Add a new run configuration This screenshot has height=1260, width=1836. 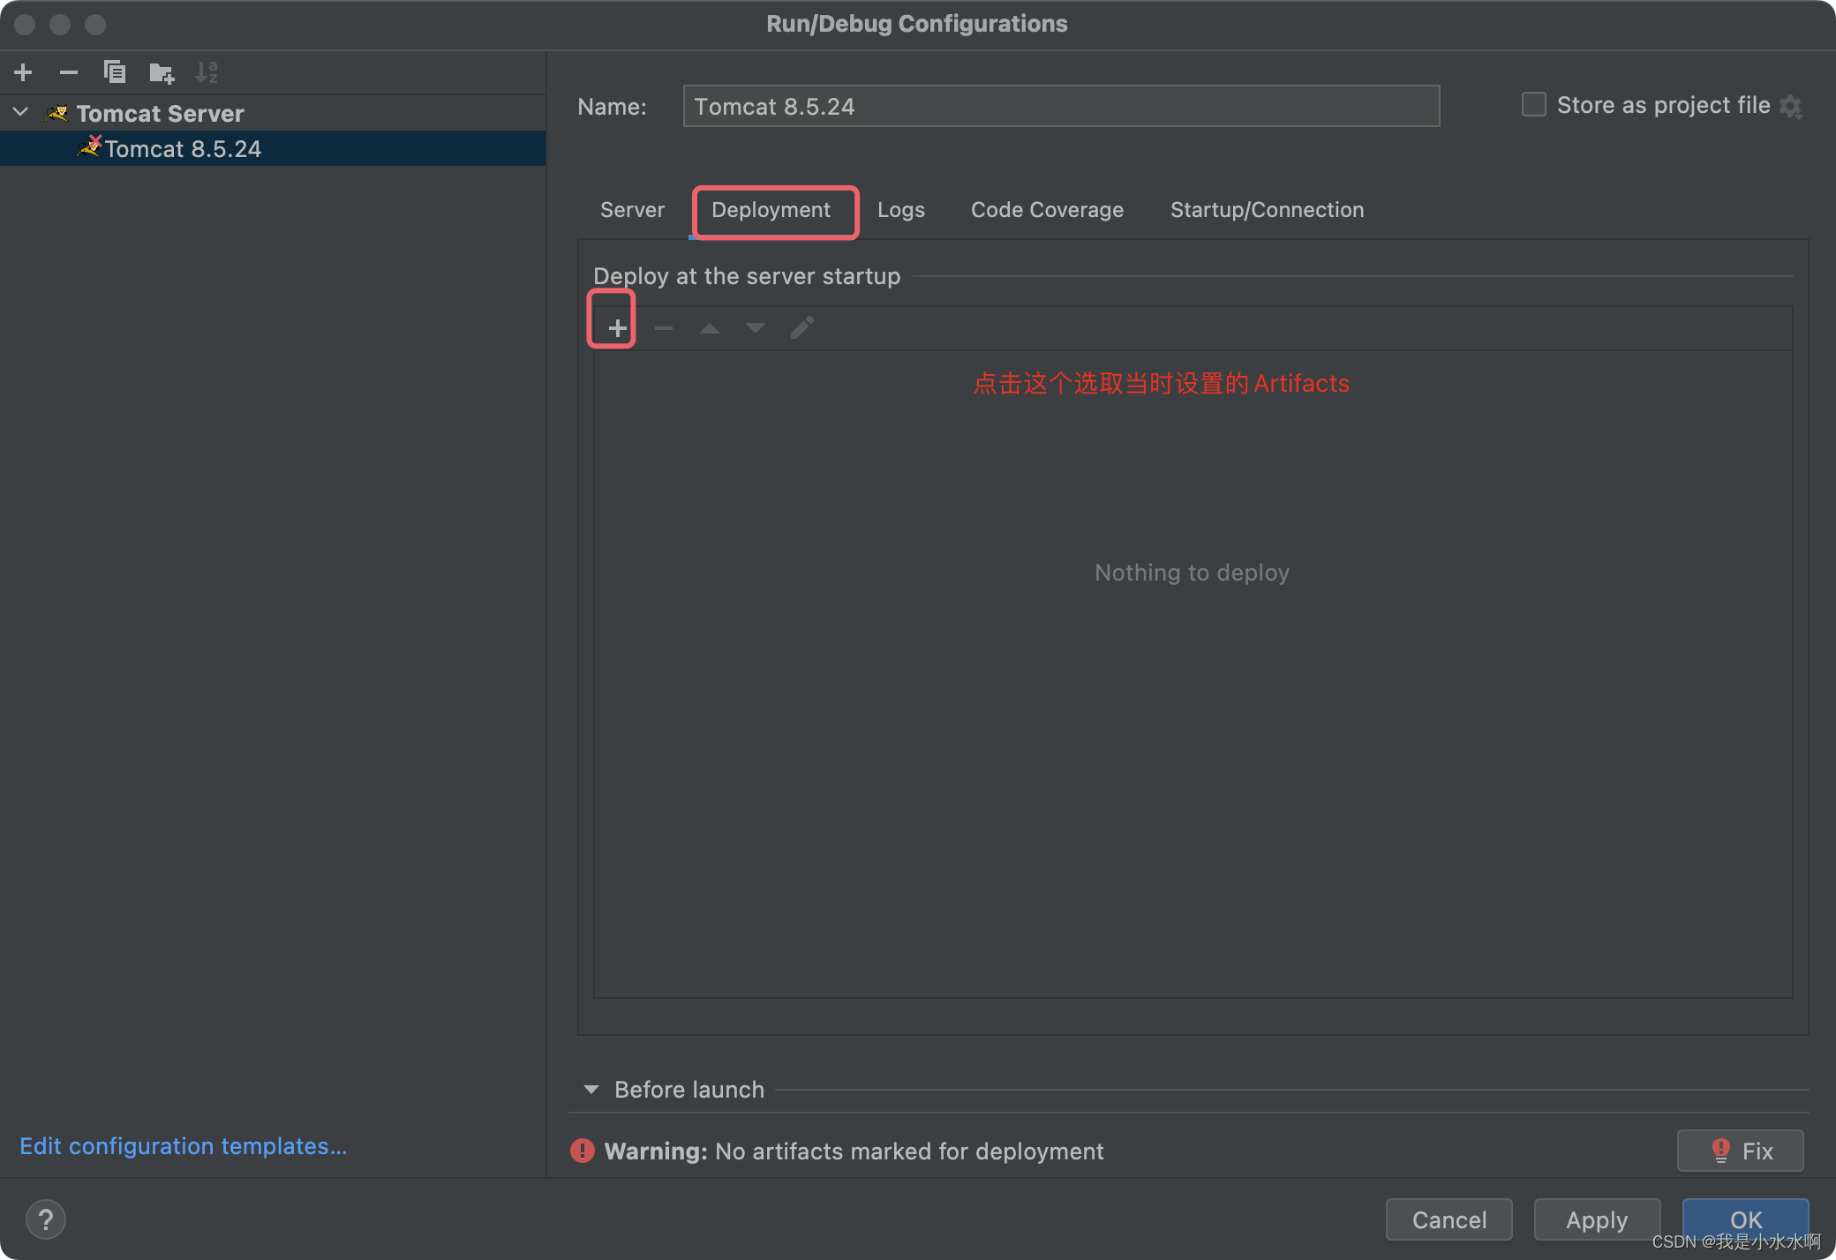click(x=24, y=72)
